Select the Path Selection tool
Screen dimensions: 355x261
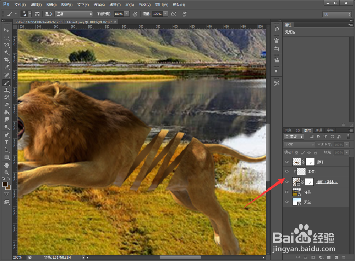pos(6,150)
